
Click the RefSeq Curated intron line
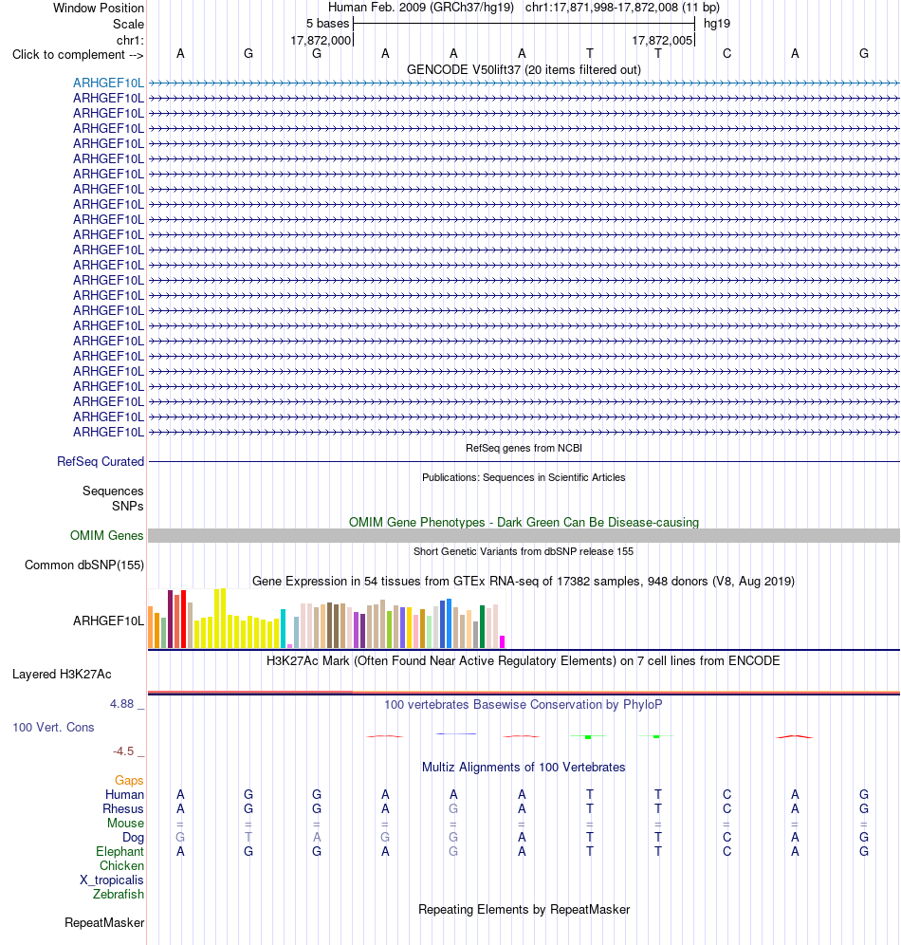[524, 462]
